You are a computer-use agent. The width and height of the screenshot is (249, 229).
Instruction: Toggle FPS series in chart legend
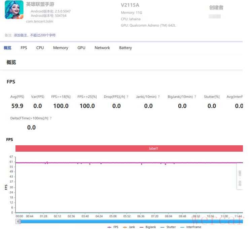[113, 227]
